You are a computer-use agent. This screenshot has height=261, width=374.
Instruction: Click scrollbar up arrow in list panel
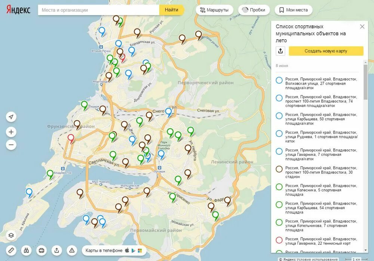365,62
